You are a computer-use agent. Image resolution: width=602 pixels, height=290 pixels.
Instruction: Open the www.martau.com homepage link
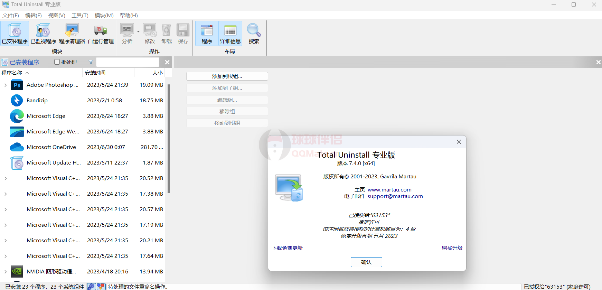[389, 190]
